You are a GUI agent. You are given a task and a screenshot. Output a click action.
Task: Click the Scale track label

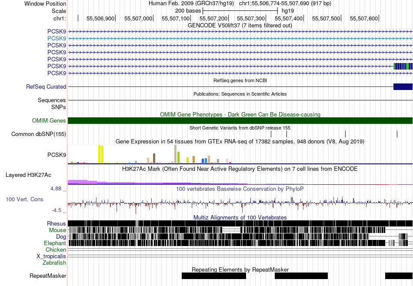(x=59, y=11)
